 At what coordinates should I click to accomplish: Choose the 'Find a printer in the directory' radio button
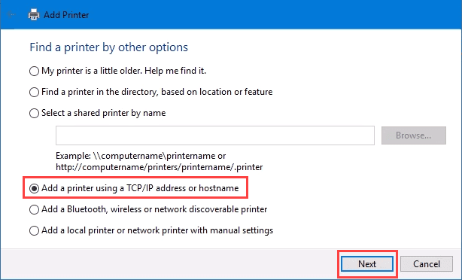tap(34, 93)
